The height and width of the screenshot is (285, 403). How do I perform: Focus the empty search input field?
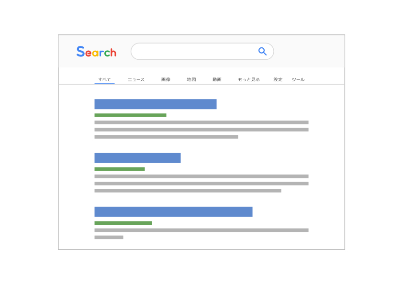(202, 51)
